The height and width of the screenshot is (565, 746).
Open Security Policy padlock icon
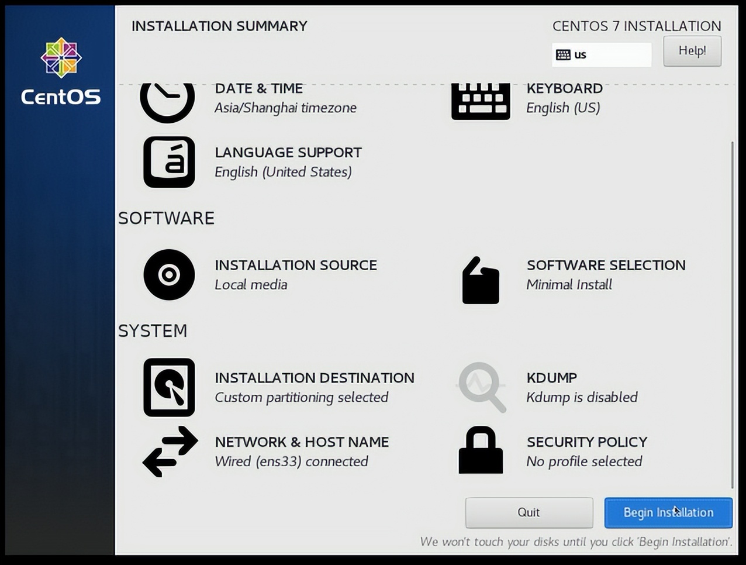[479, 450]
